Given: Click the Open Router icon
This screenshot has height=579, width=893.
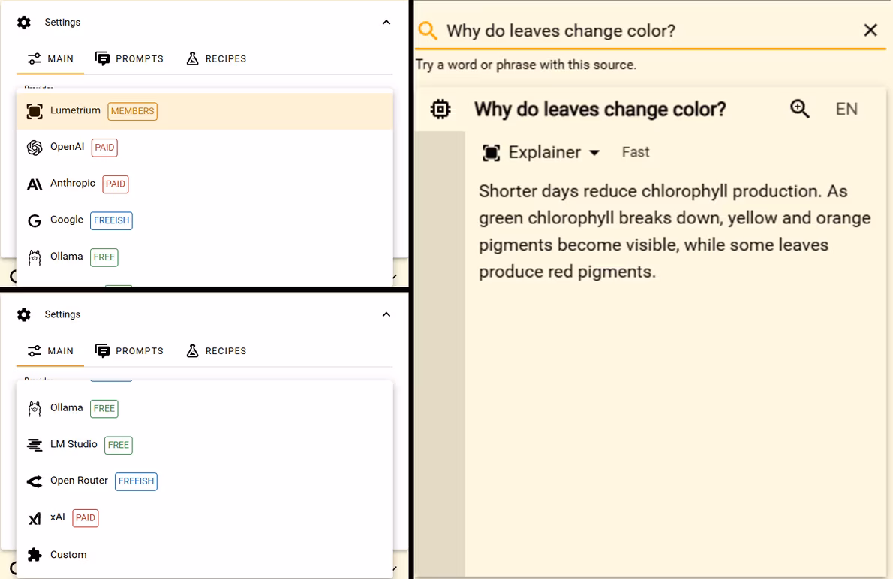Looking at the screenshot, I should [x=35, y=481].
